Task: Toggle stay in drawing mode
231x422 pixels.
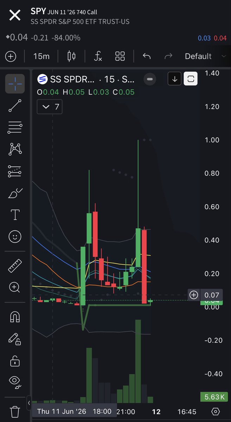Action: click(x=15, y=339)
